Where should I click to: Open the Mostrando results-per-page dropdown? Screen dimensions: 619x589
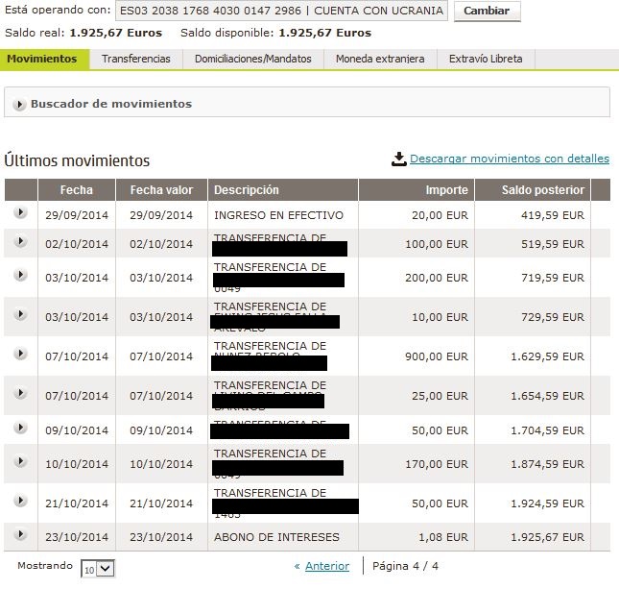pos(97,568)
